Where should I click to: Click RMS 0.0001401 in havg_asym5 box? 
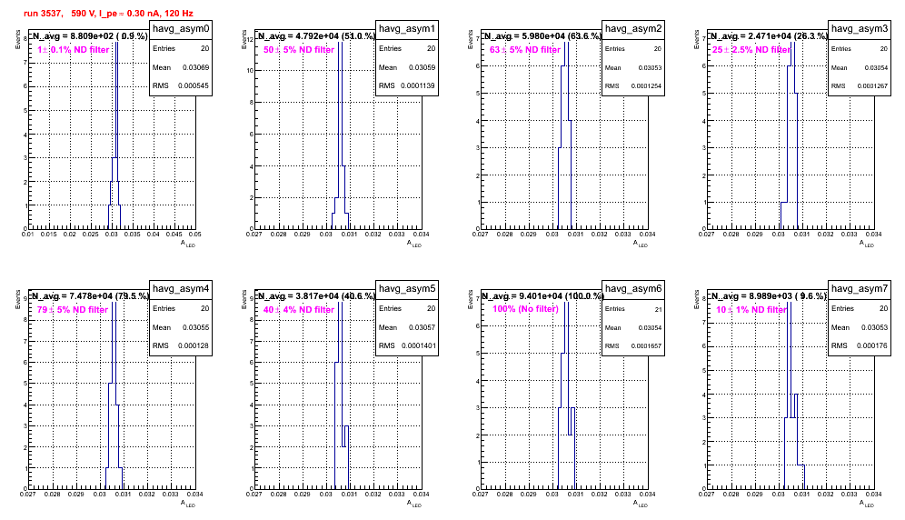pos(407,345)
